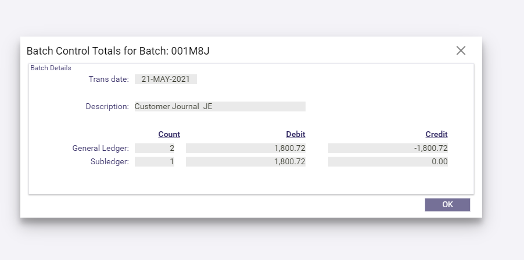Click the Description field

pyautogui.click(x=220, y=106)
